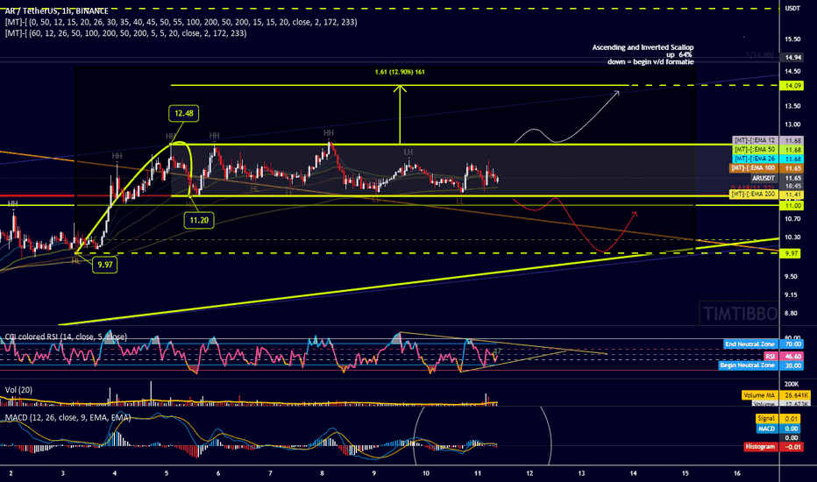Click date 10 on the time axis
The width and height of the screenshot is (817, 482).
(x=426, y=473)
